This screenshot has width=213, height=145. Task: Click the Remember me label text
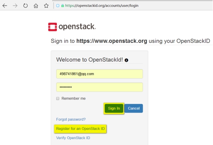[x=74, y=99]
